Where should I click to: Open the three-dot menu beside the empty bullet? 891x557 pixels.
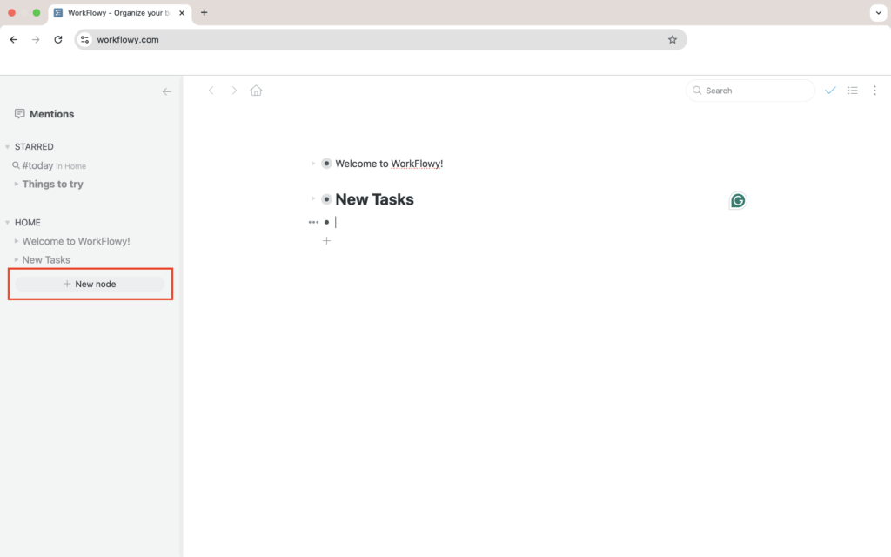(x=313, y=222)
